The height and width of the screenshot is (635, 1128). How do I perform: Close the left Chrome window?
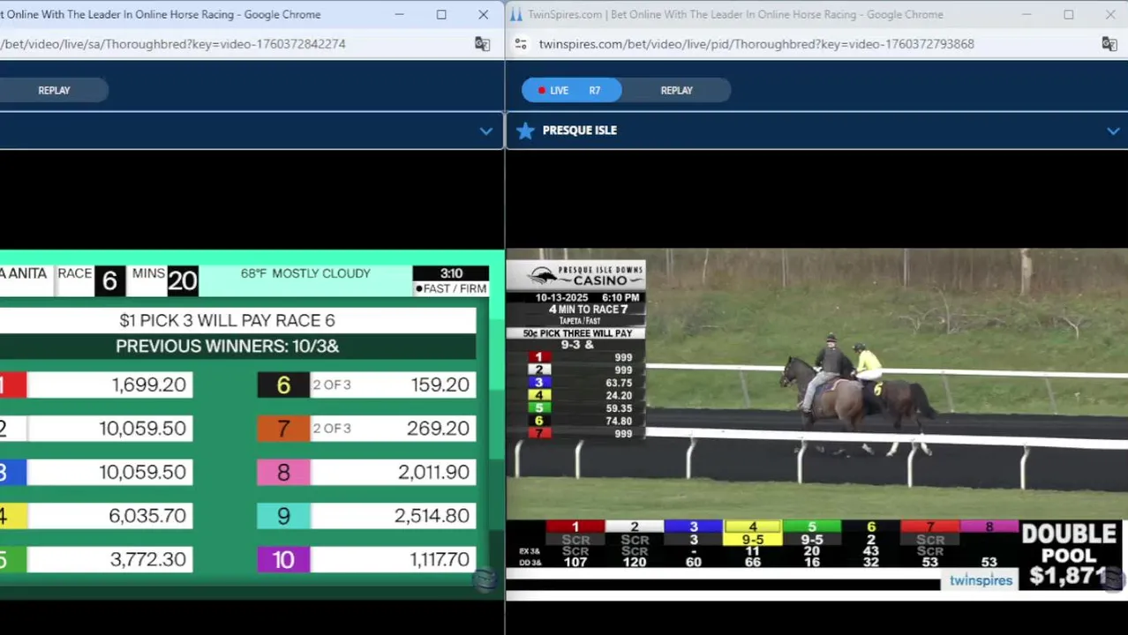click(483, 14)
